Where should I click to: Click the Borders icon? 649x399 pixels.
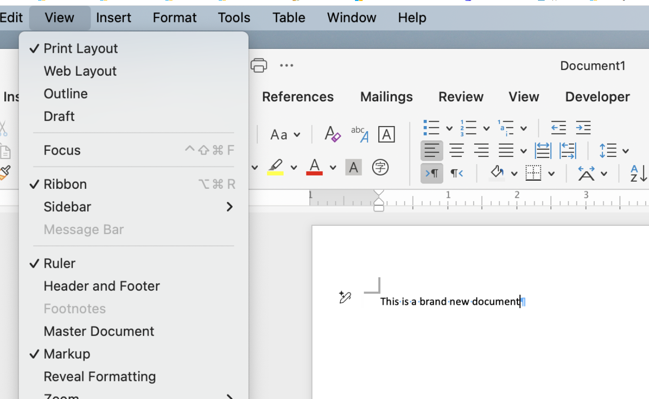tap(533, 173)
